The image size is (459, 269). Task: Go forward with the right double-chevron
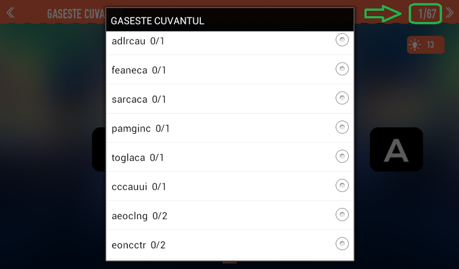click(x=449, y=13)
